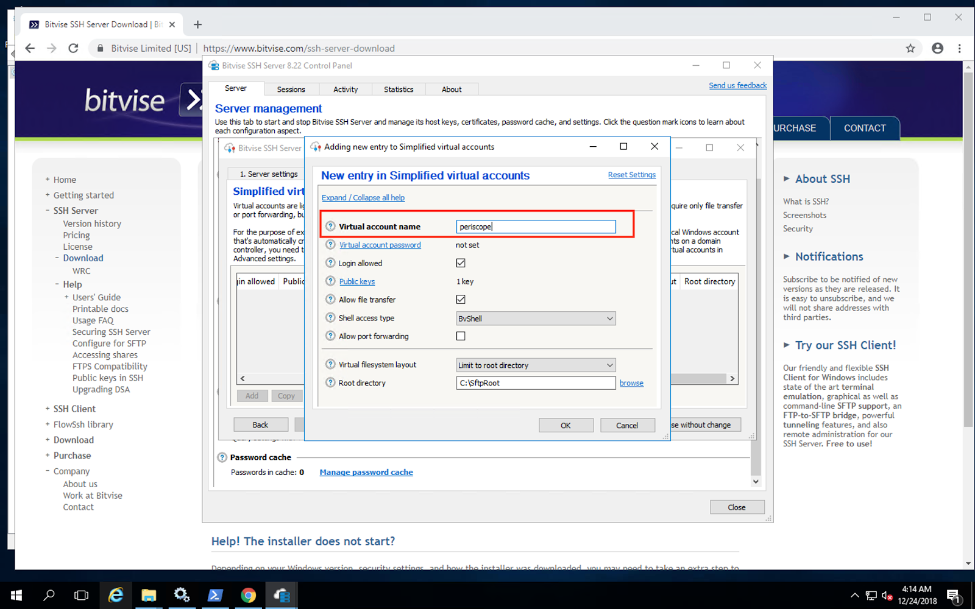Click Close button in Control Panel
Image resolution: width=975 pixels, height=609 pixels.
click(737, 507)
